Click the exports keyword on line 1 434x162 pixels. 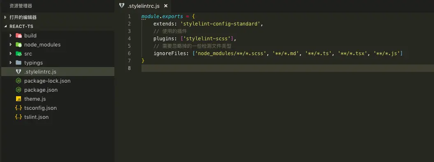pos(173,16)
